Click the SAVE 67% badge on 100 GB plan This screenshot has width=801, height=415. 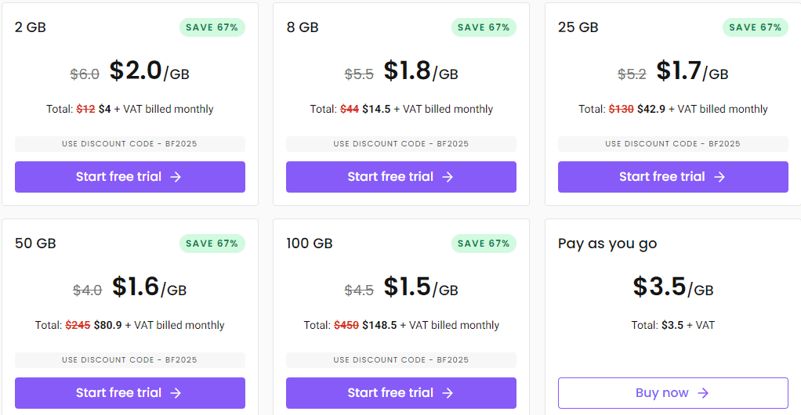(484, 244)
